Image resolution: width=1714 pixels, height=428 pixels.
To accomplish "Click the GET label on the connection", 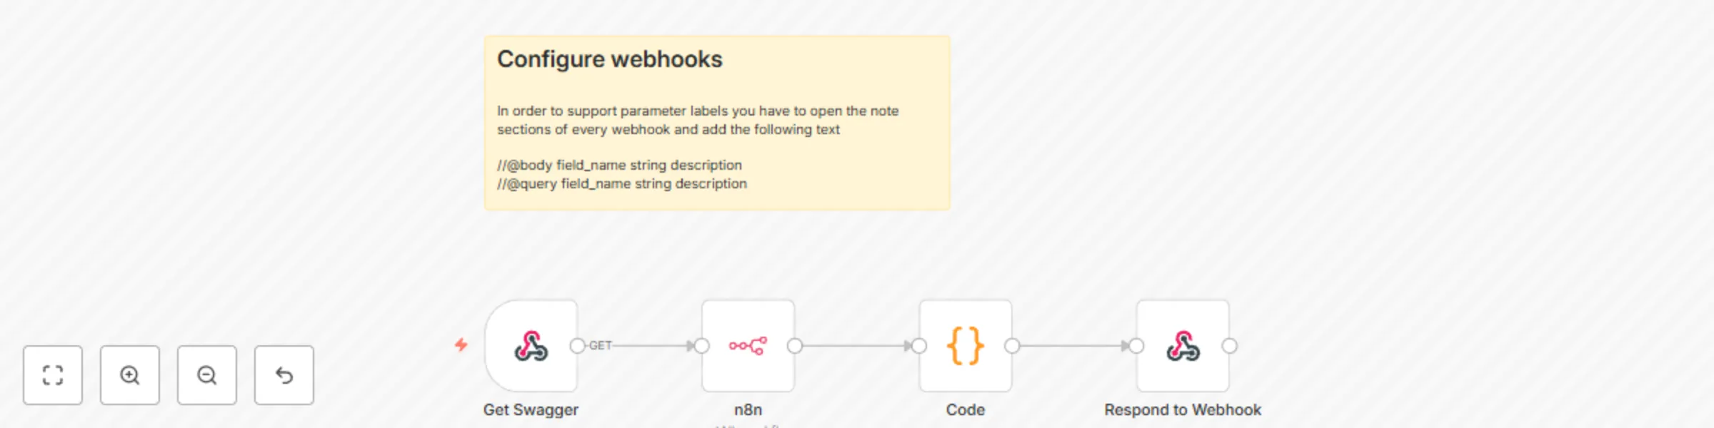I will point(600,345).
